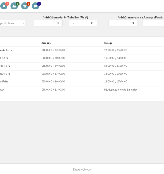Screen dimensions: 164x174
Task: Open the birthdays cake icon
Action: [14, 6]
